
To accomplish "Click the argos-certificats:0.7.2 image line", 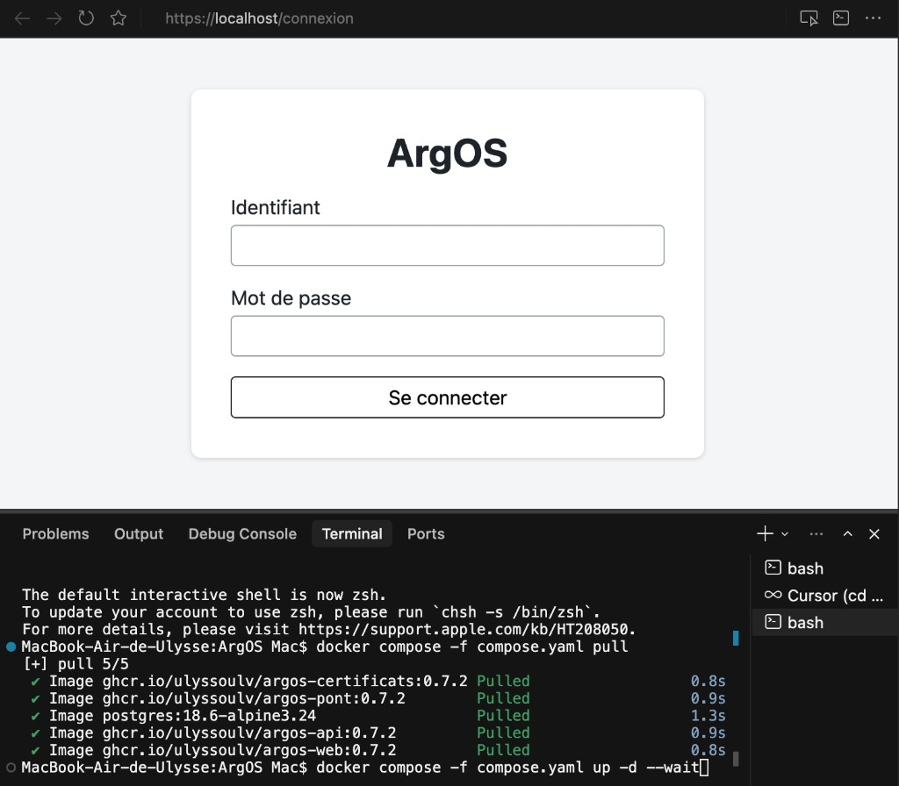I will [258, 681].
